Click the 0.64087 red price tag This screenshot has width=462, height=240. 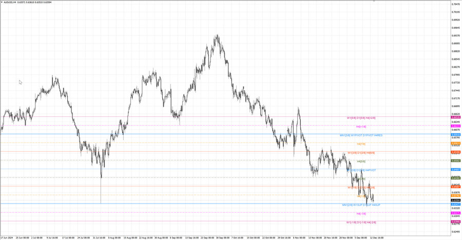[456, 187]
